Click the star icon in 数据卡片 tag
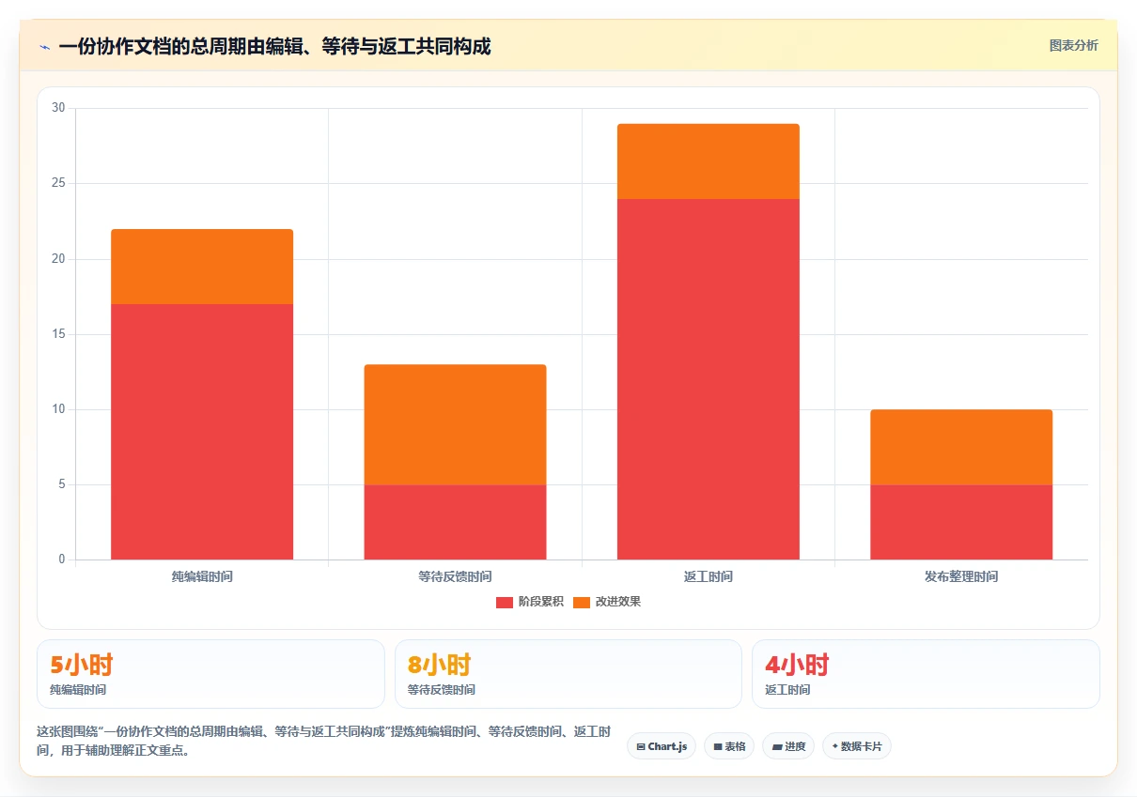This screenshot has width=1137, height=797. [x=834, y=746]
